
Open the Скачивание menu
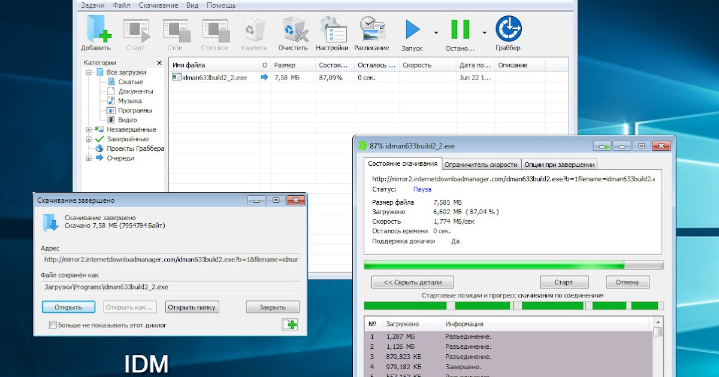(158, 5)
